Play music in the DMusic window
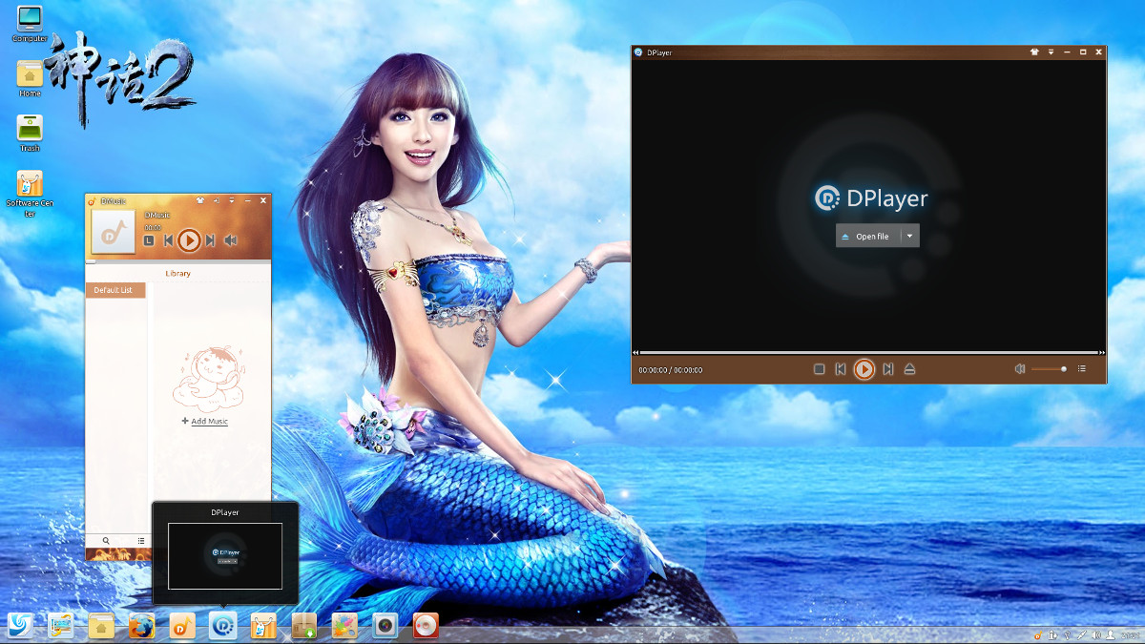 189,240
